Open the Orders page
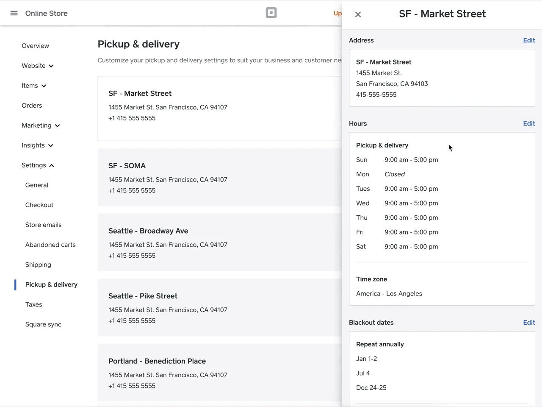542x407 pixels. [x=32, y=106]
